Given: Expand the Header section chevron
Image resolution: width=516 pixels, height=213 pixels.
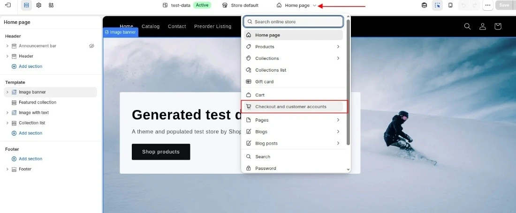Looking at the screenshot, I should pos(7,56).
